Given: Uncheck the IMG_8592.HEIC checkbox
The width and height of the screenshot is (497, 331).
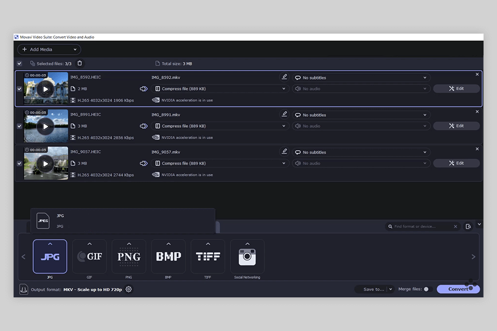Looking at the screenshot, I should pos(19,88).
